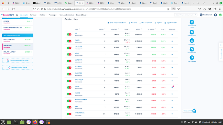This screenshot has width=223, height=125.
Task: Sort the table by Quantité column
Action: tap(102, 29)
